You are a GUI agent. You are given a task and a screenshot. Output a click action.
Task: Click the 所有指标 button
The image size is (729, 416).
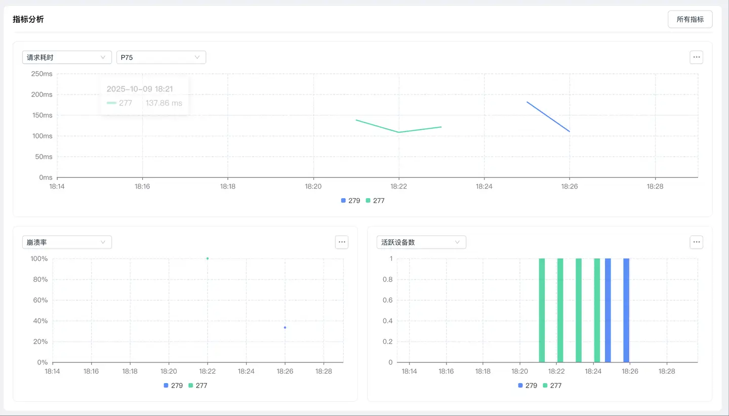[x=690, y=19]
